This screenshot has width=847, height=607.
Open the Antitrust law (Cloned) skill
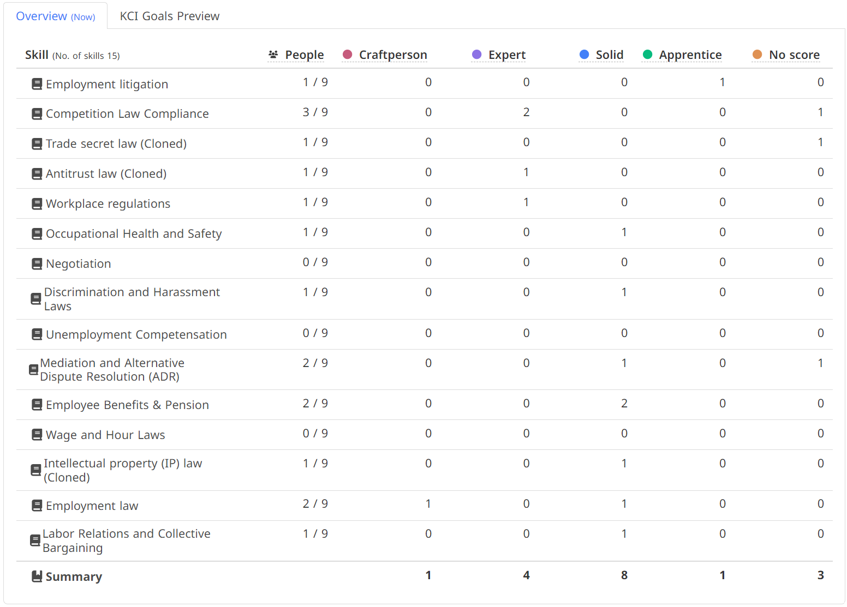point(106,173)
